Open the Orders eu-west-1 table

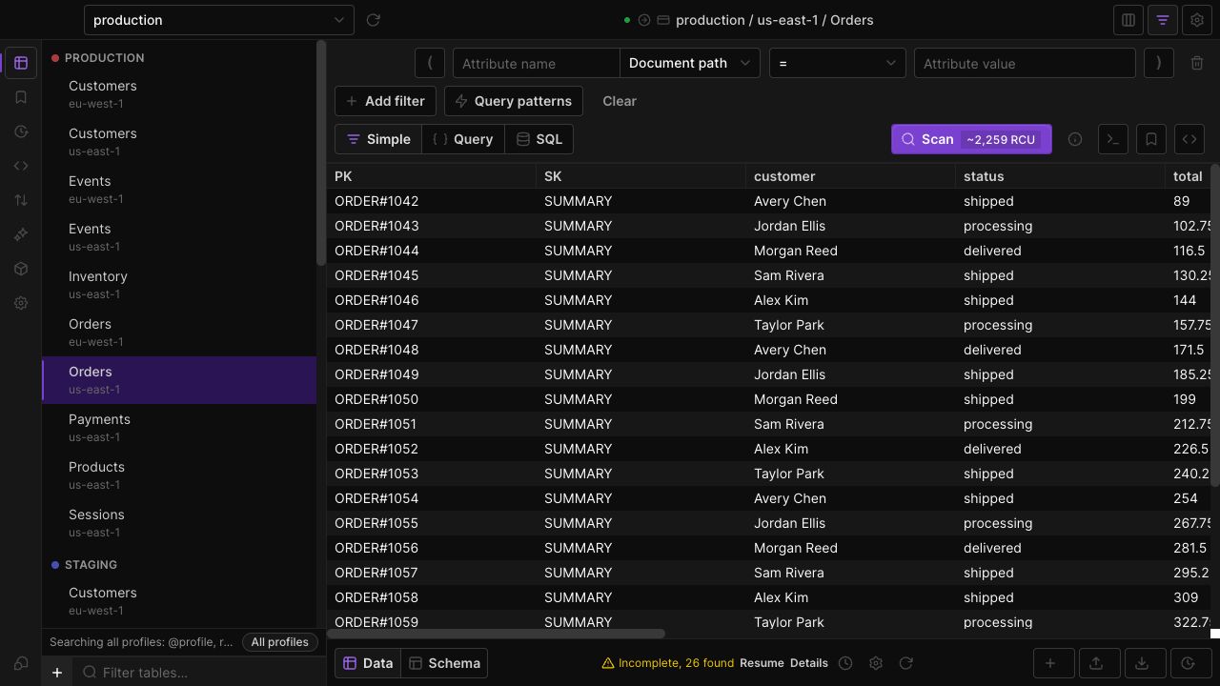(x=179, y=333)
